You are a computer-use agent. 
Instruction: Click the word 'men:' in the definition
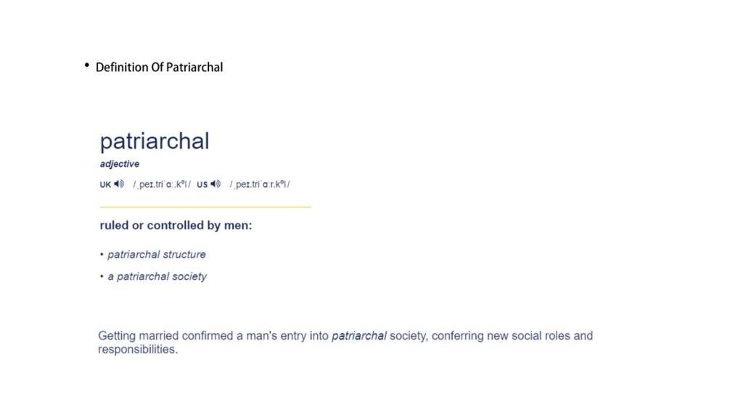coord(238,226)
